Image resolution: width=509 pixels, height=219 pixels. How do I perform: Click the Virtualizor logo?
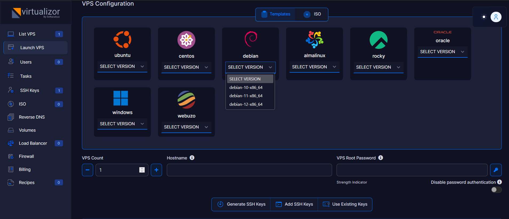[36, 13]
